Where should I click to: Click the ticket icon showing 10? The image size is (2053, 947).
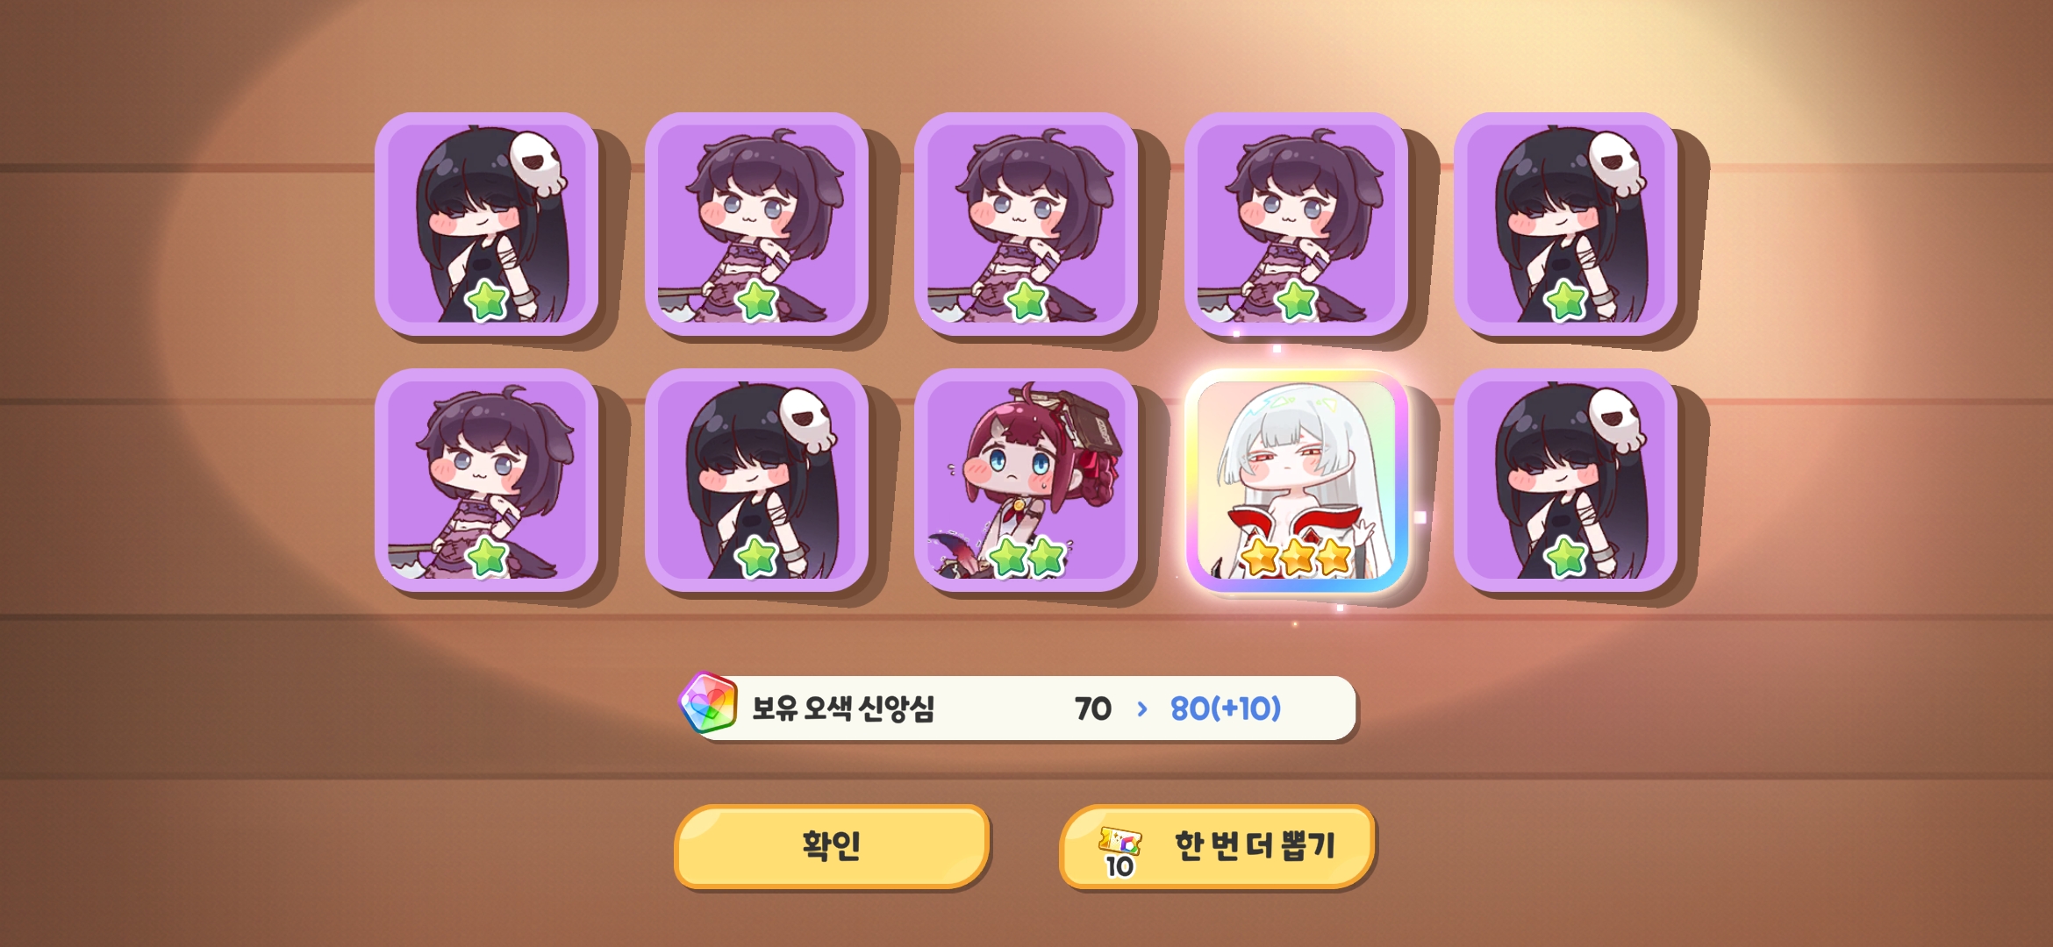tap(1119, 851)
